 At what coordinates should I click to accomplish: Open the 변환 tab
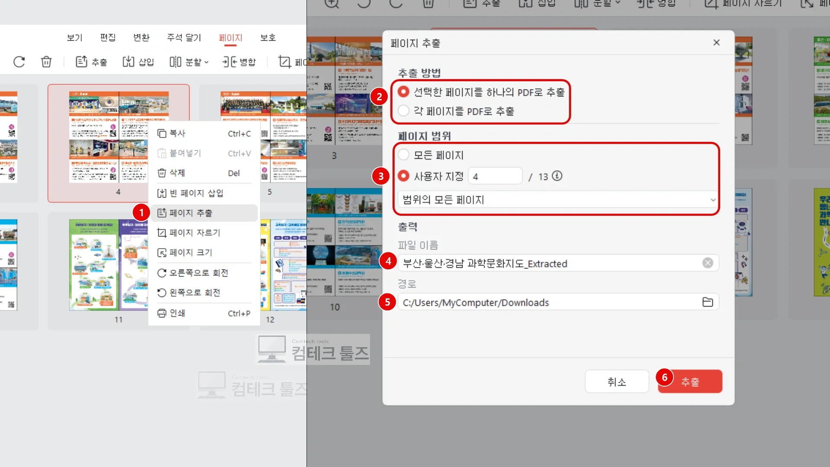tap(141, 38)
